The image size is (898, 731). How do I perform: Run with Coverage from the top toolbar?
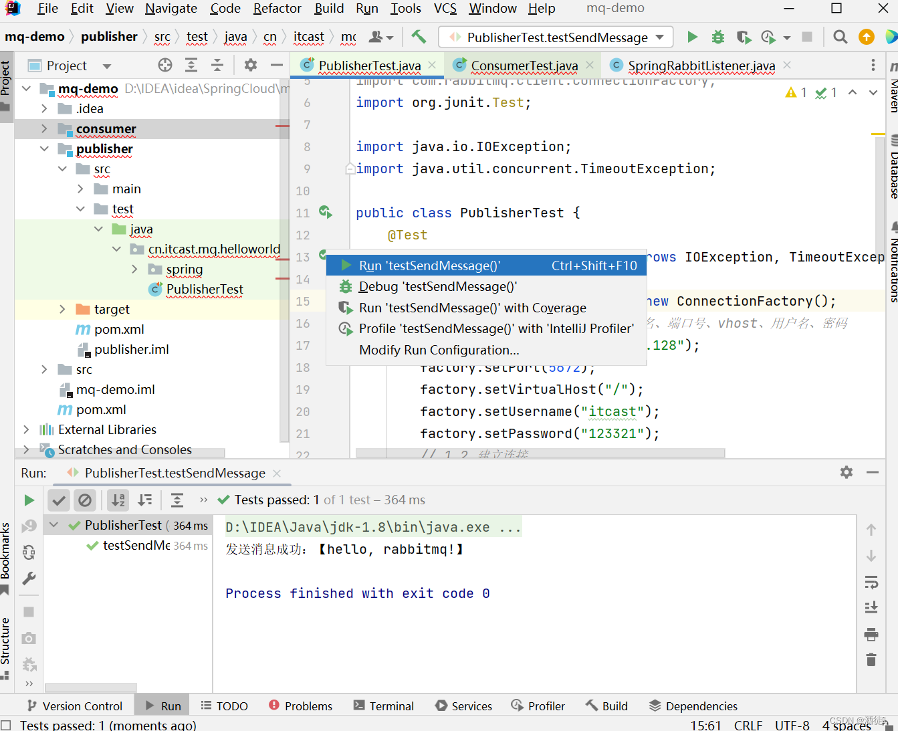click(x=744, y=37)
